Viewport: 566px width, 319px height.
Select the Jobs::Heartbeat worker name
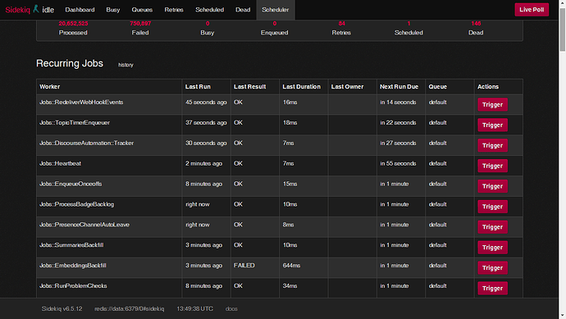(60, 163)
